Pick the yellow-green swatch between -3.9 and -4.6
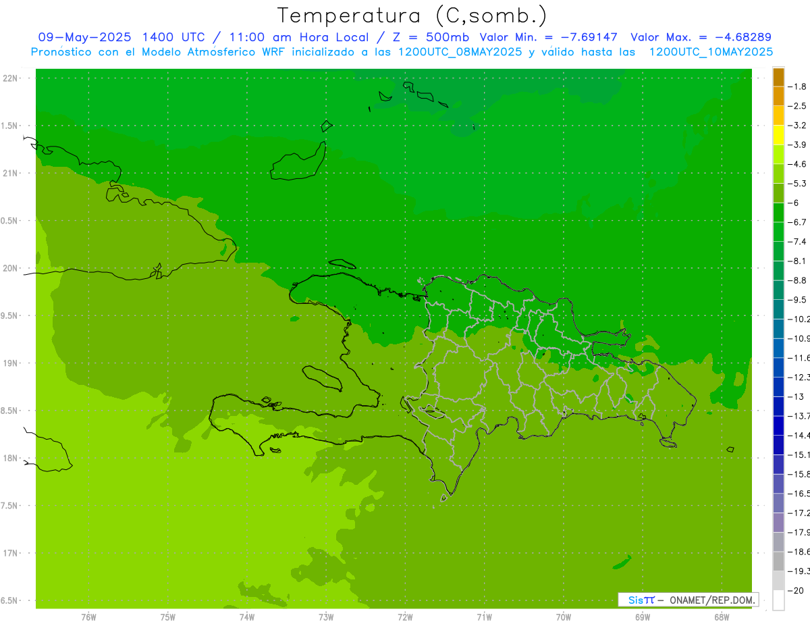This screenshot has width=810, height=626. tap(778, 155)
